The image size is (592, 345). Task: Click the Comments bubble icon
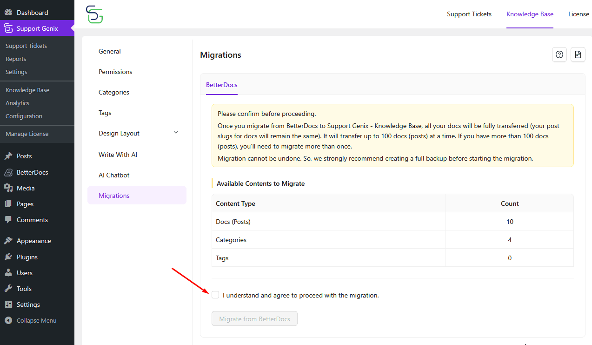(8, 220)
